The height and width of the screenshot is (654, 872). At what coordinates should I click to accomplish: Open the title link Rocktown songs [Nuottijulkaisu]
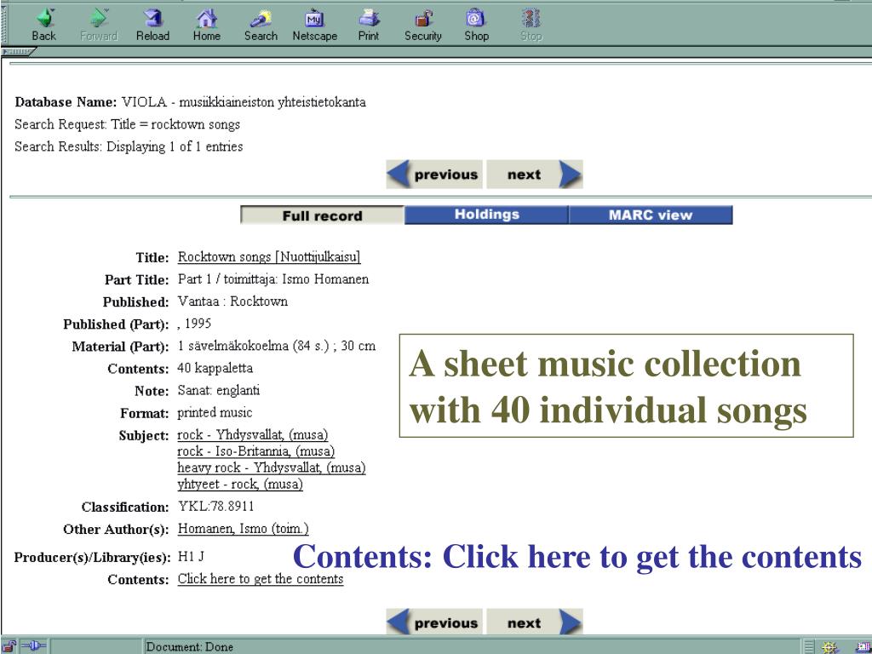pos(269,257)
